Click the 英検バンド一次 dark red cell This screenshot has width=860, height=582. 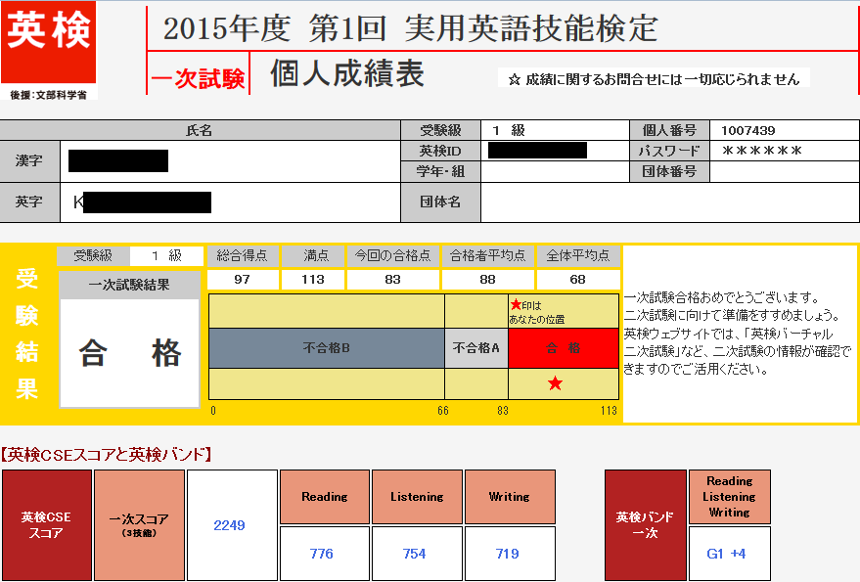pos(645,525)
